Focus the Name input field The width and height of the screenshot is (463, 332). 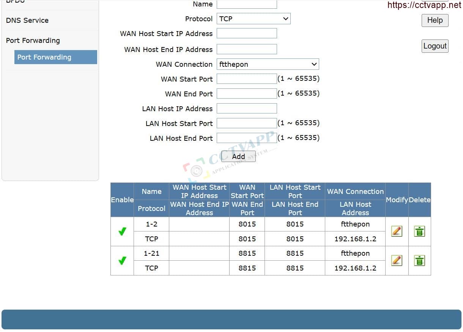click(x=247, y=4)
